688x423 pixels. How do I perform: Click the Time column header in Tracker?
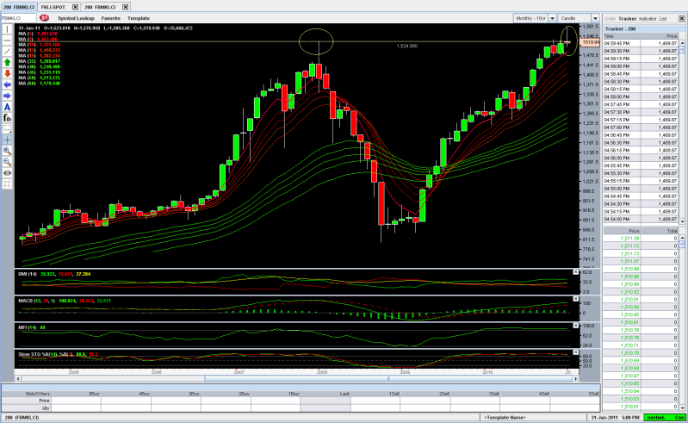click(x=622, y=36)
